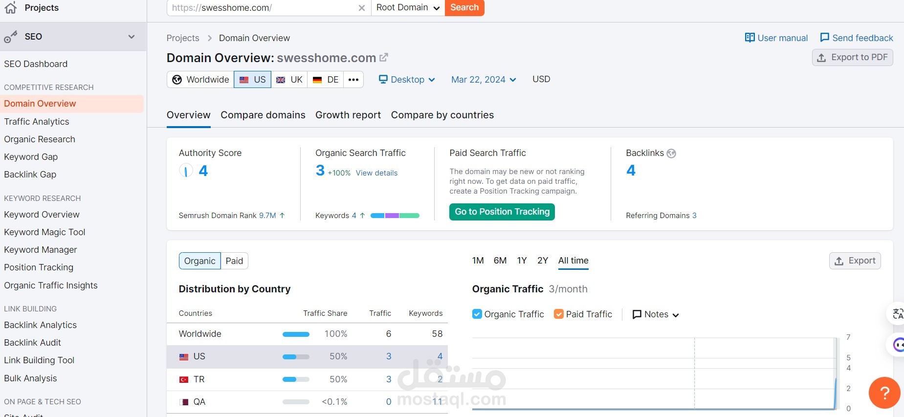
Task: Toggle the Paid Traffic checkbox
Action: click(559, 314)
